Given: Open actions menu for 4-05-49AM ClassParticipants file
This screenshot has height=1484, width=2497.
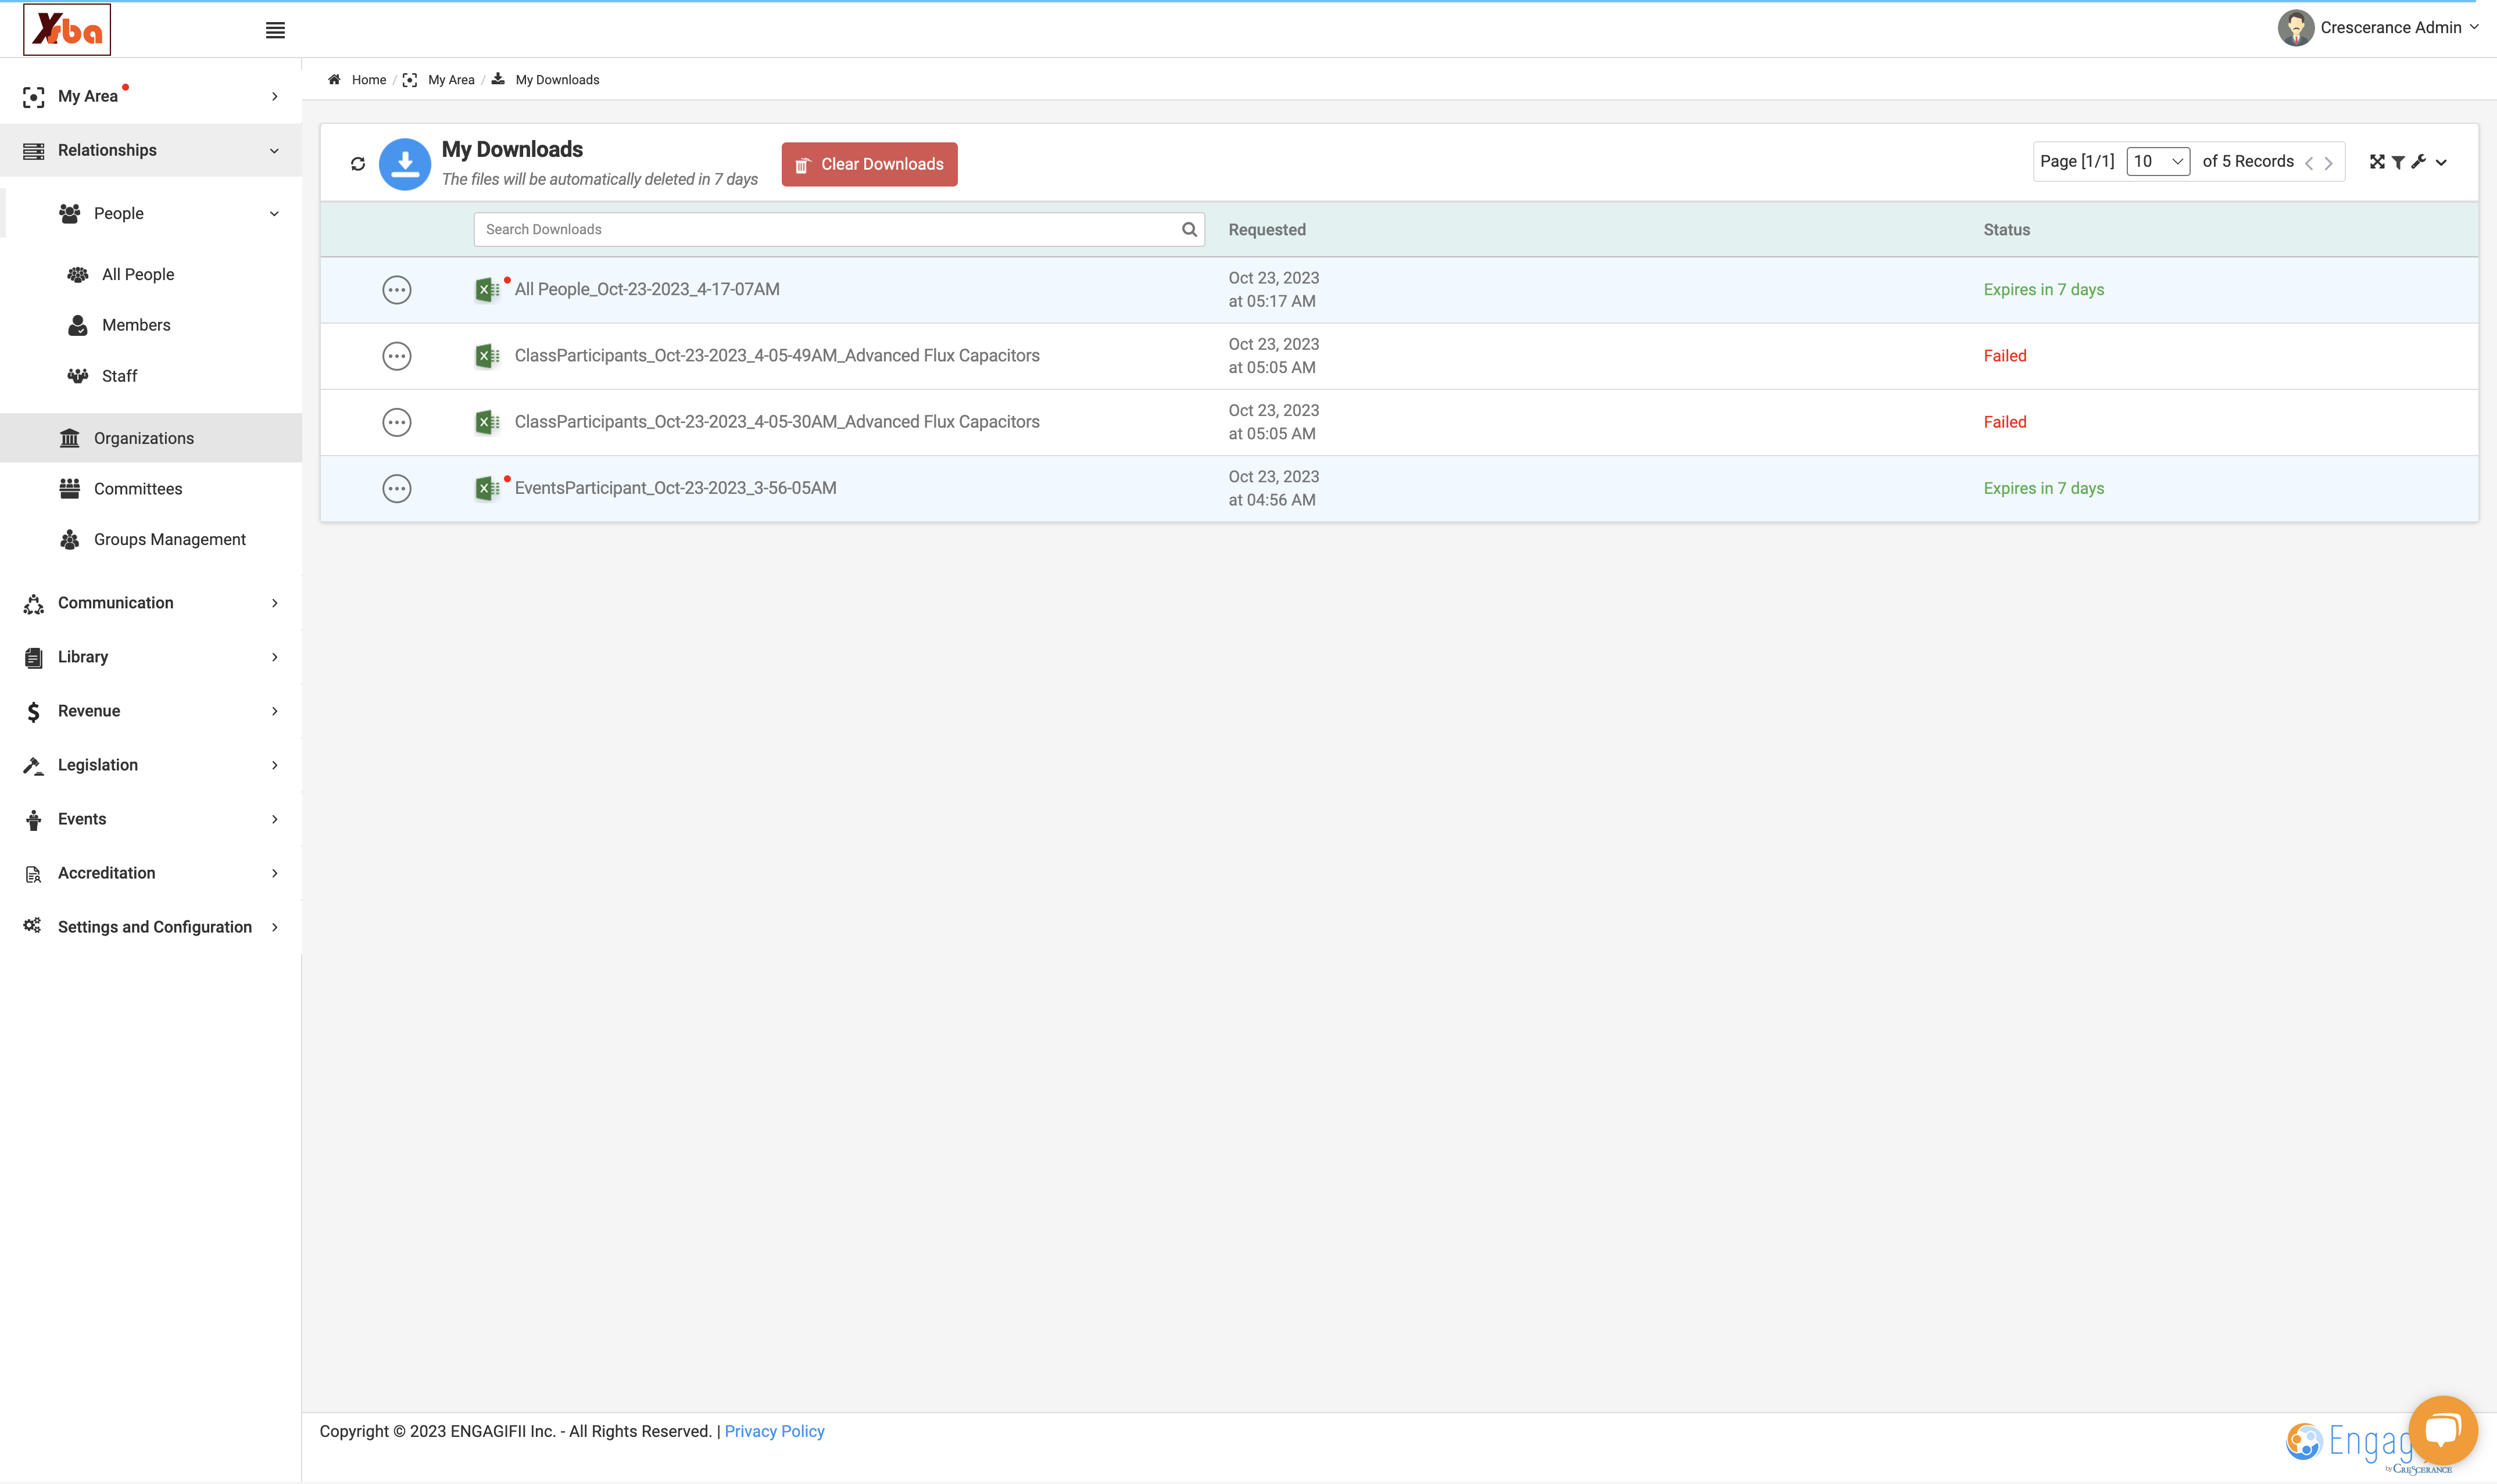Looking at the screenshot, I should tap(397, 356).
